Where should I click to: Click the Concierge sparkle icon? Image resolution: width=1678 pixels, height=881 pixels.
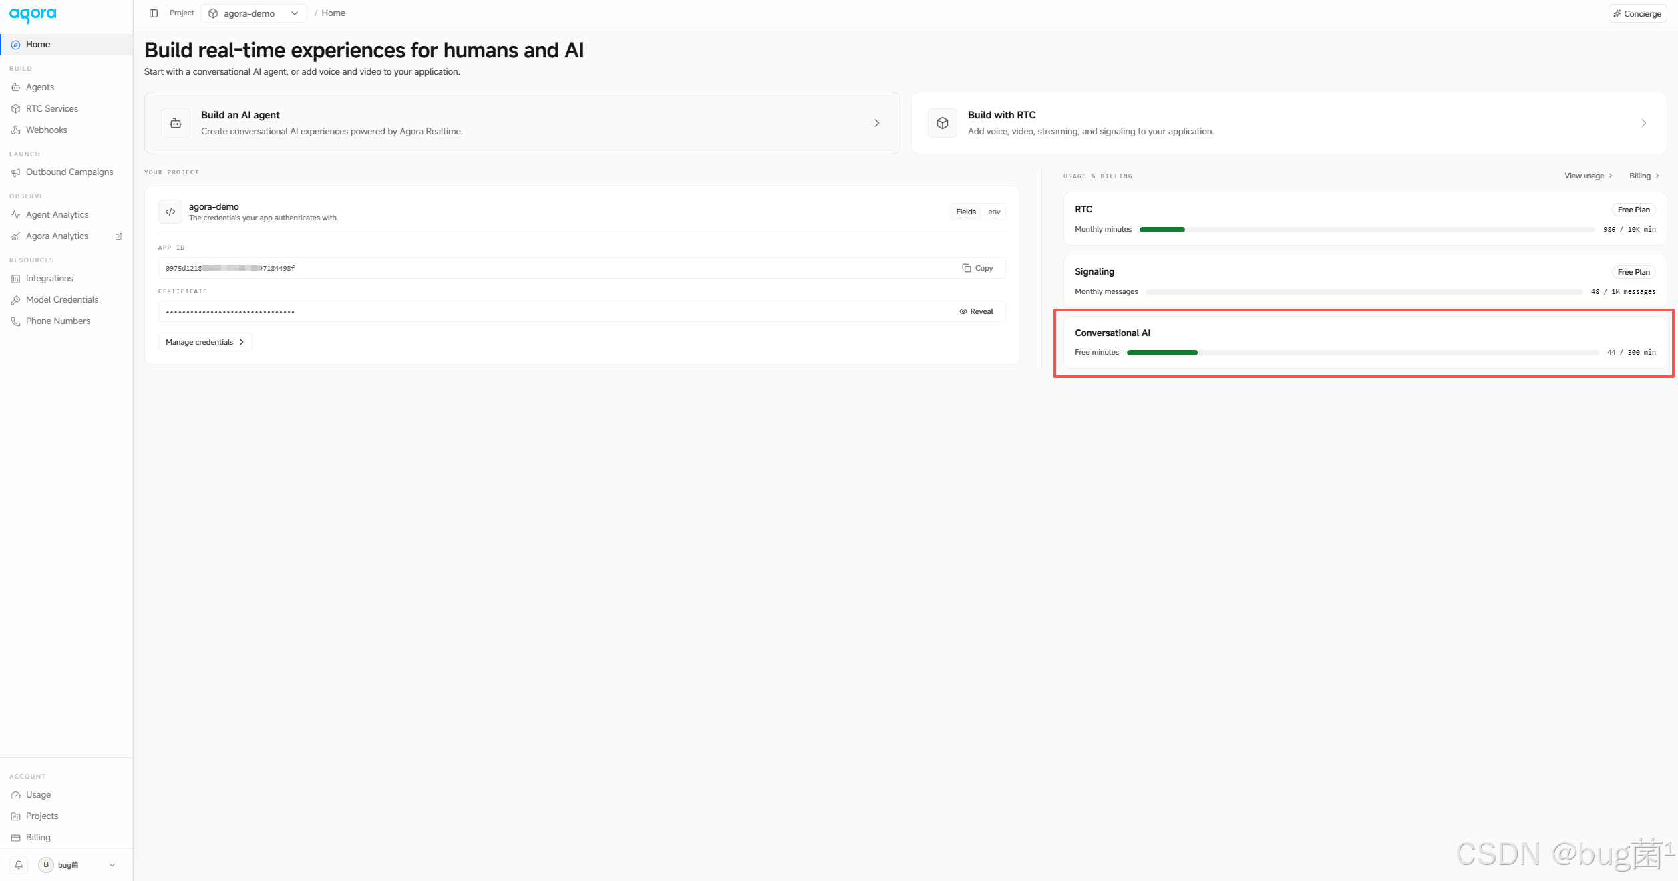(1617, 13)
